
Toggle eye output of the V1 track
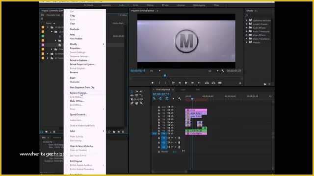[172, 133]
